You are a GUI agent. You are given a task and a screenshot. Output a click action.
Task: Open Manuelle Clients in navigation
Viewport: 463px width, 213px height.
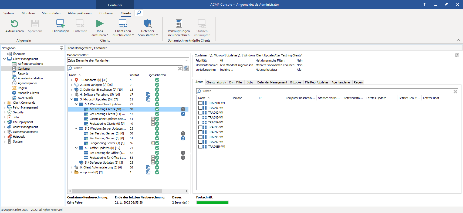[x=28, y=93]
